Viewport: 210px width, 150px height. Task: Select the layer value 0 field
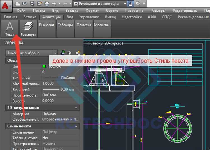pyautogui.click(x=60, y=72)
